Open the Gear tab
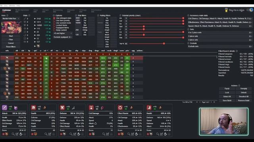 [x=35, y=10]
